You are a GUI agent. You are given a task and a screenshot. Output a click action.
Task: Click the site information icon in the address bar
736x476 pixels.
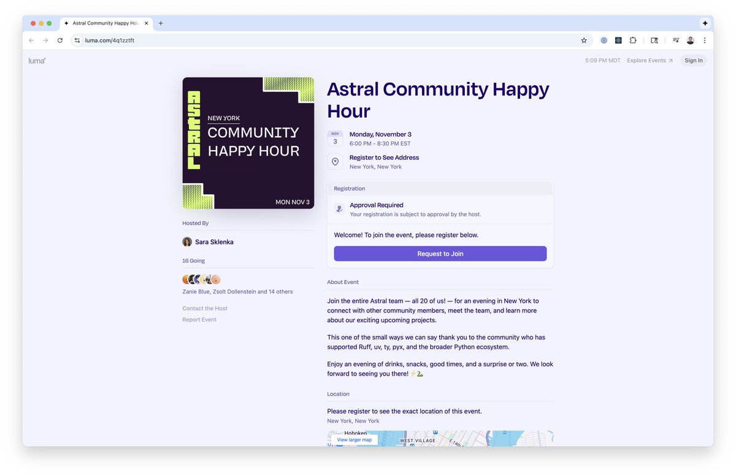(x=77, y=40)
